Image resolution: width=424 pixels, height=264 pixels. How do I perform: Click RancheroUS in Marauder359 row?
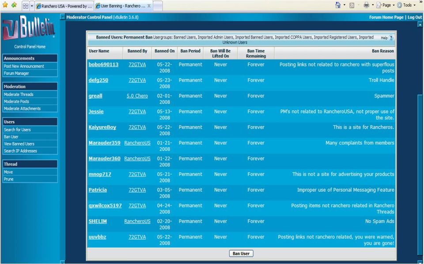click(x=137, y=143)
